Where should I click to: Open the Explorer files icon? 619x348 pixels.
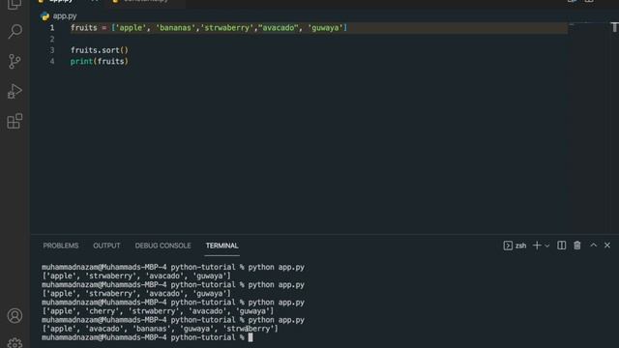[15, 4]
